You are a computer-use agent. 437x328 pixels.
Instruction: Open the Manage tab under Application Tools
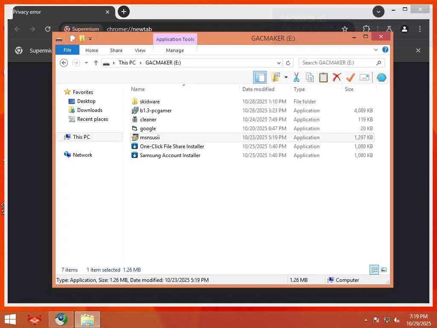pos(175,50)
